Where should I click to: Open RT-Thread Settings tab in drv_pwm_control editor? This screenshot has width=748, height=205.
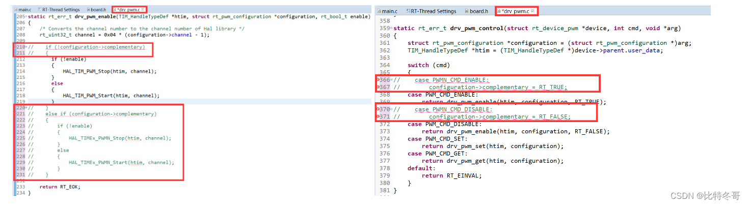click(x=432, y=11)
